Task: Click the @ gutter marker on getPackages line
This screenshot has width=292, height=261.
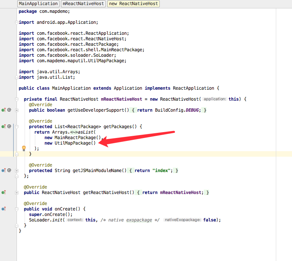Action: point(9,126)
